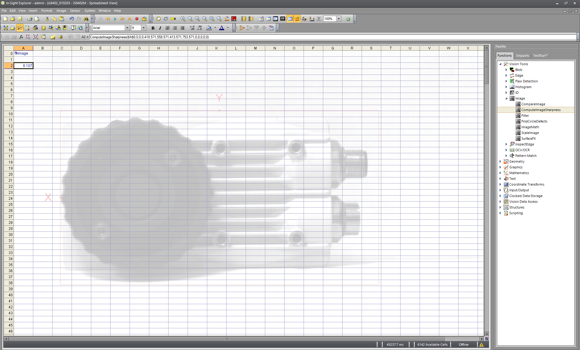This screenshot has width=580, height=350.
Task: Click the red Record button
Action: tap(137, 19)
